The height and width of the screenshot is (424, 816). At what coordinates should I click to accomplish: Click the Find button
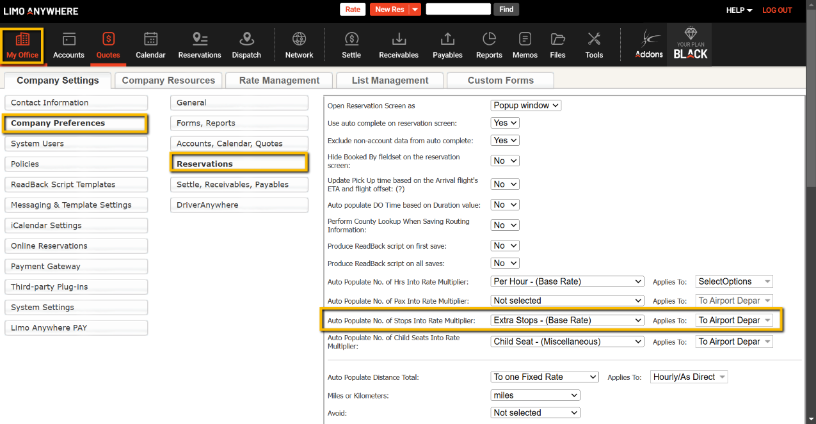coord(506,10)
